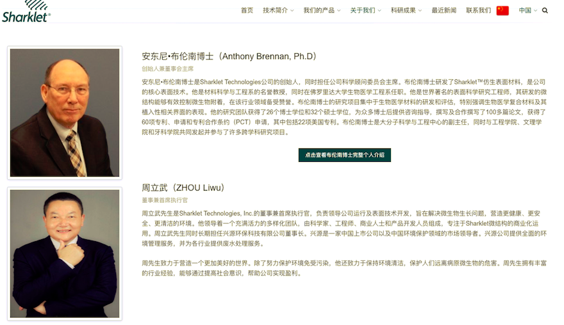Expand the 科研成果 dropdown chevron
This screenshot has height=325, width=564.
click(x=420, y=11)
